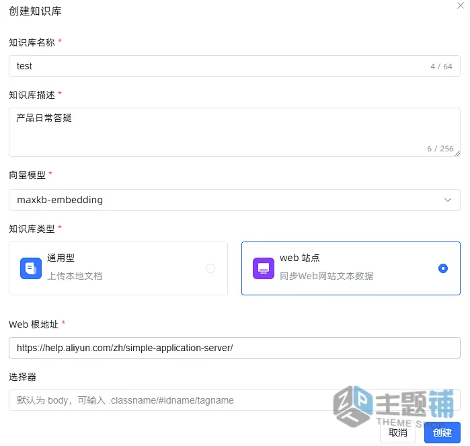This screenshot has width=470, height=446.
Task: Click the 6 / 256 character counter
Action: tap(440, 149)
